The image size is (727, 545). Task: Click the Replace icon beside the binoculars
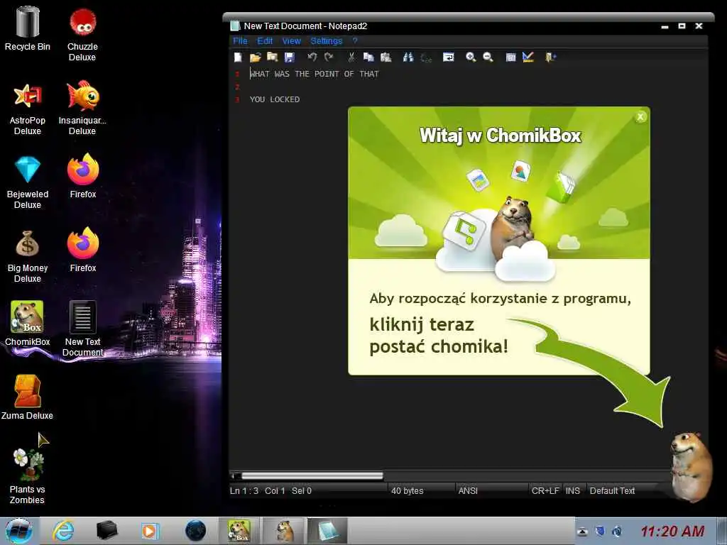[x=426, y=57]
